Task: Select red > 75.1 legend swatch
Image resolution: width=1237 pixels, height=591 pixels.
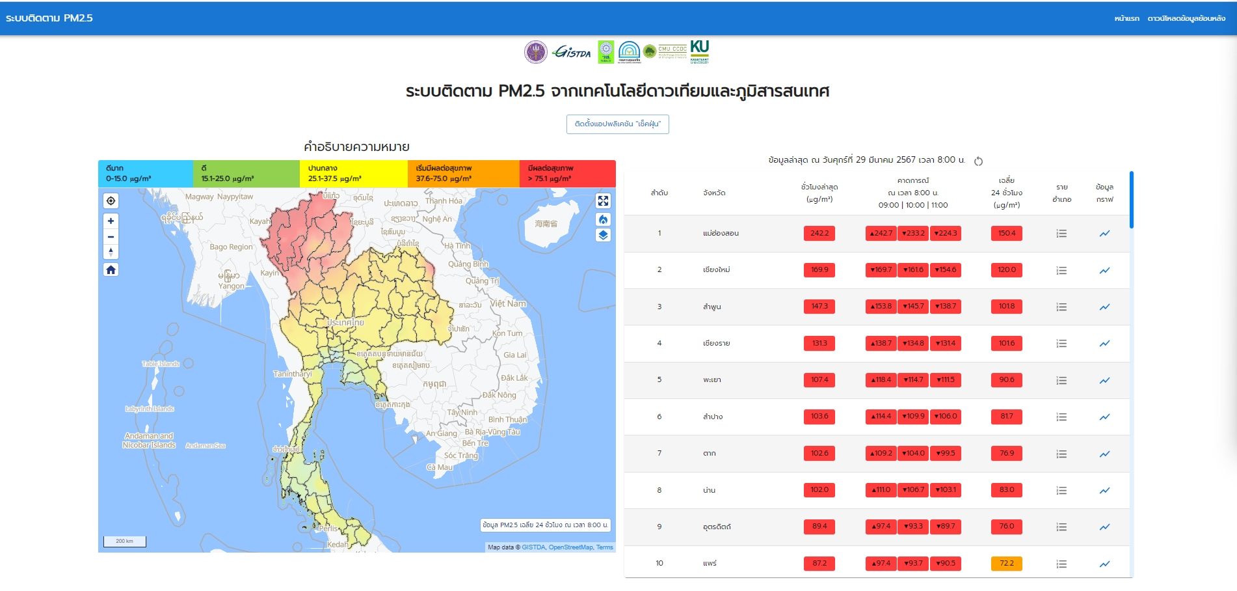Action: pos(567,174)
